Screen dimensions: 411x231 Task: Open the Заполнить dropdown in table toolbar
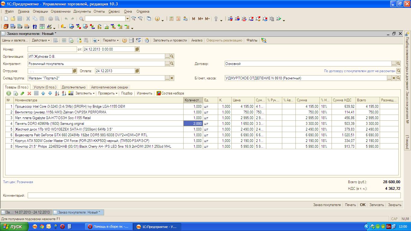point(85,94)
